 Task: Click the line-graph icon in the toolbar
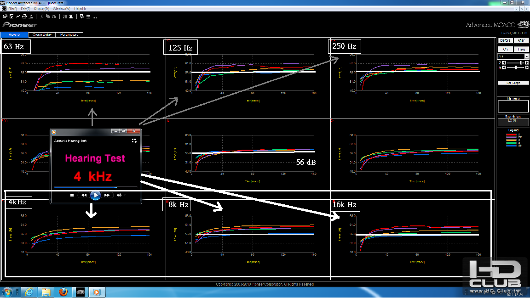[18, 17]
